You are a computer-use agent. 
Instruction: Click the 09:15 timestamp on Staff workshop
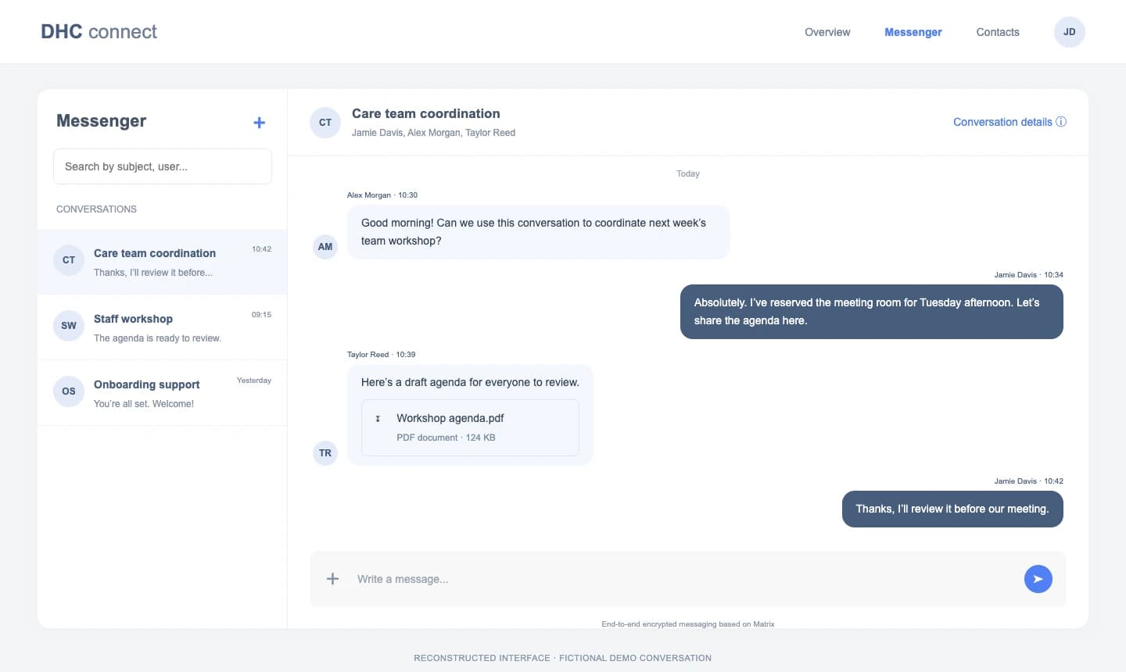pyautogui.click(x=261, y=315)
